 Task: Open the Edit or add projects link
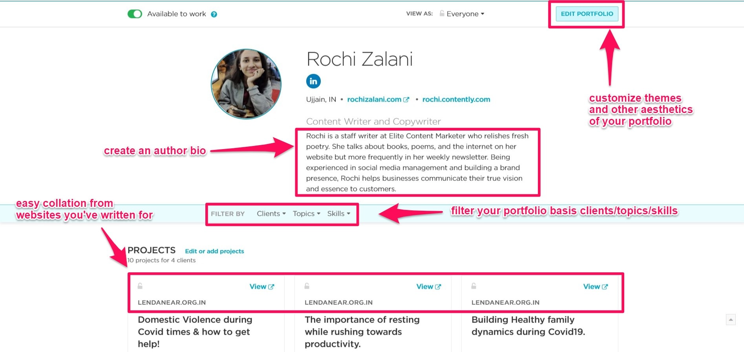214,251
